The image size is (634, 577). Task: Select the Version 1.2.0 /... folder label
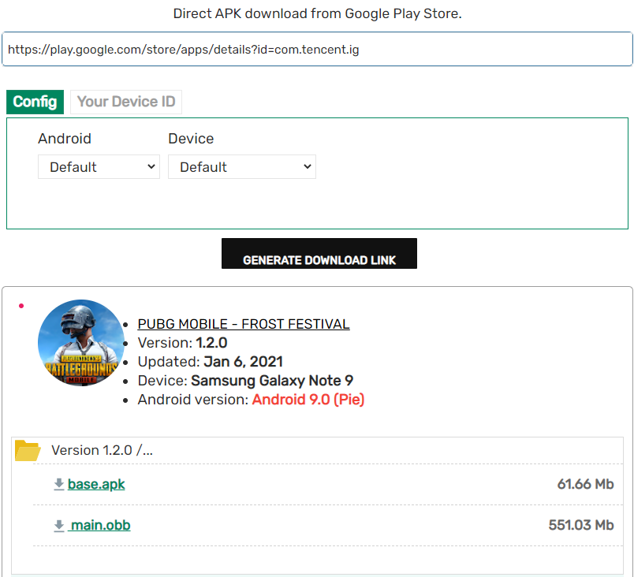102,450
